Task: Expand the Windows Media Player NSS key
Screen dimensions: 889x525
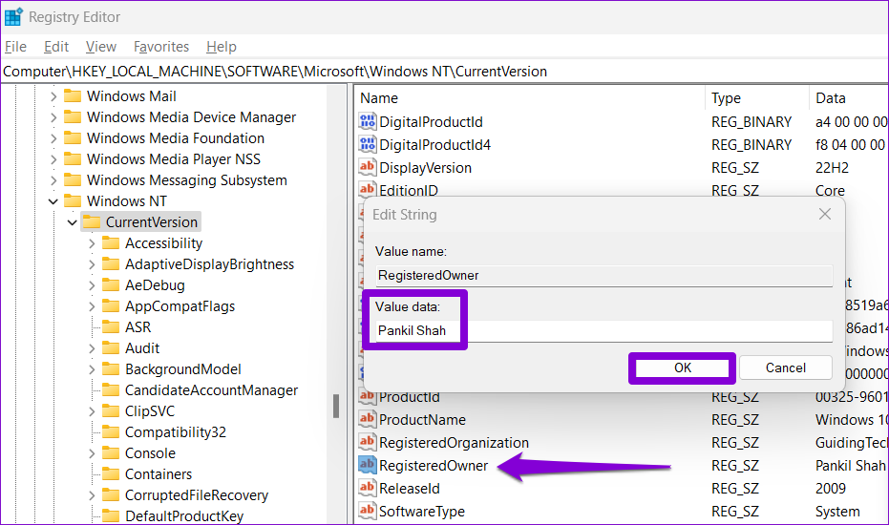Action: [53, 159]
